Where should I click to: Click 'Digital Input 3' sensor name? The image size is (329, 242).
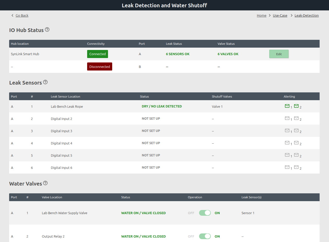pyautogui.click(x=62, y=131)
